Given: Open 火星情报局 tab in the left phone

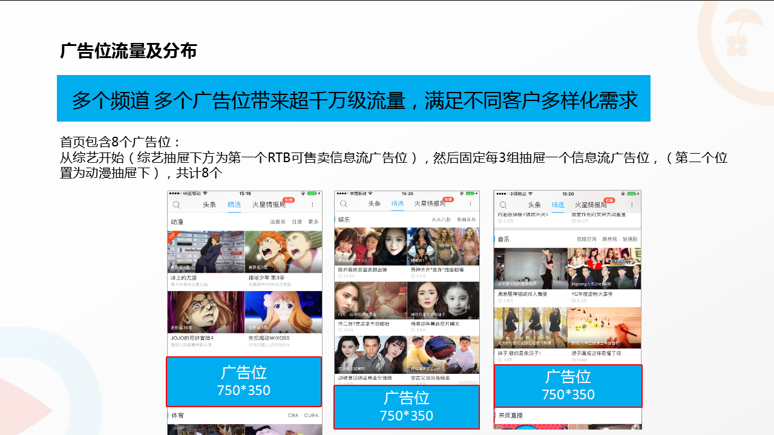Looking at the screenshot, I should 268,204.
